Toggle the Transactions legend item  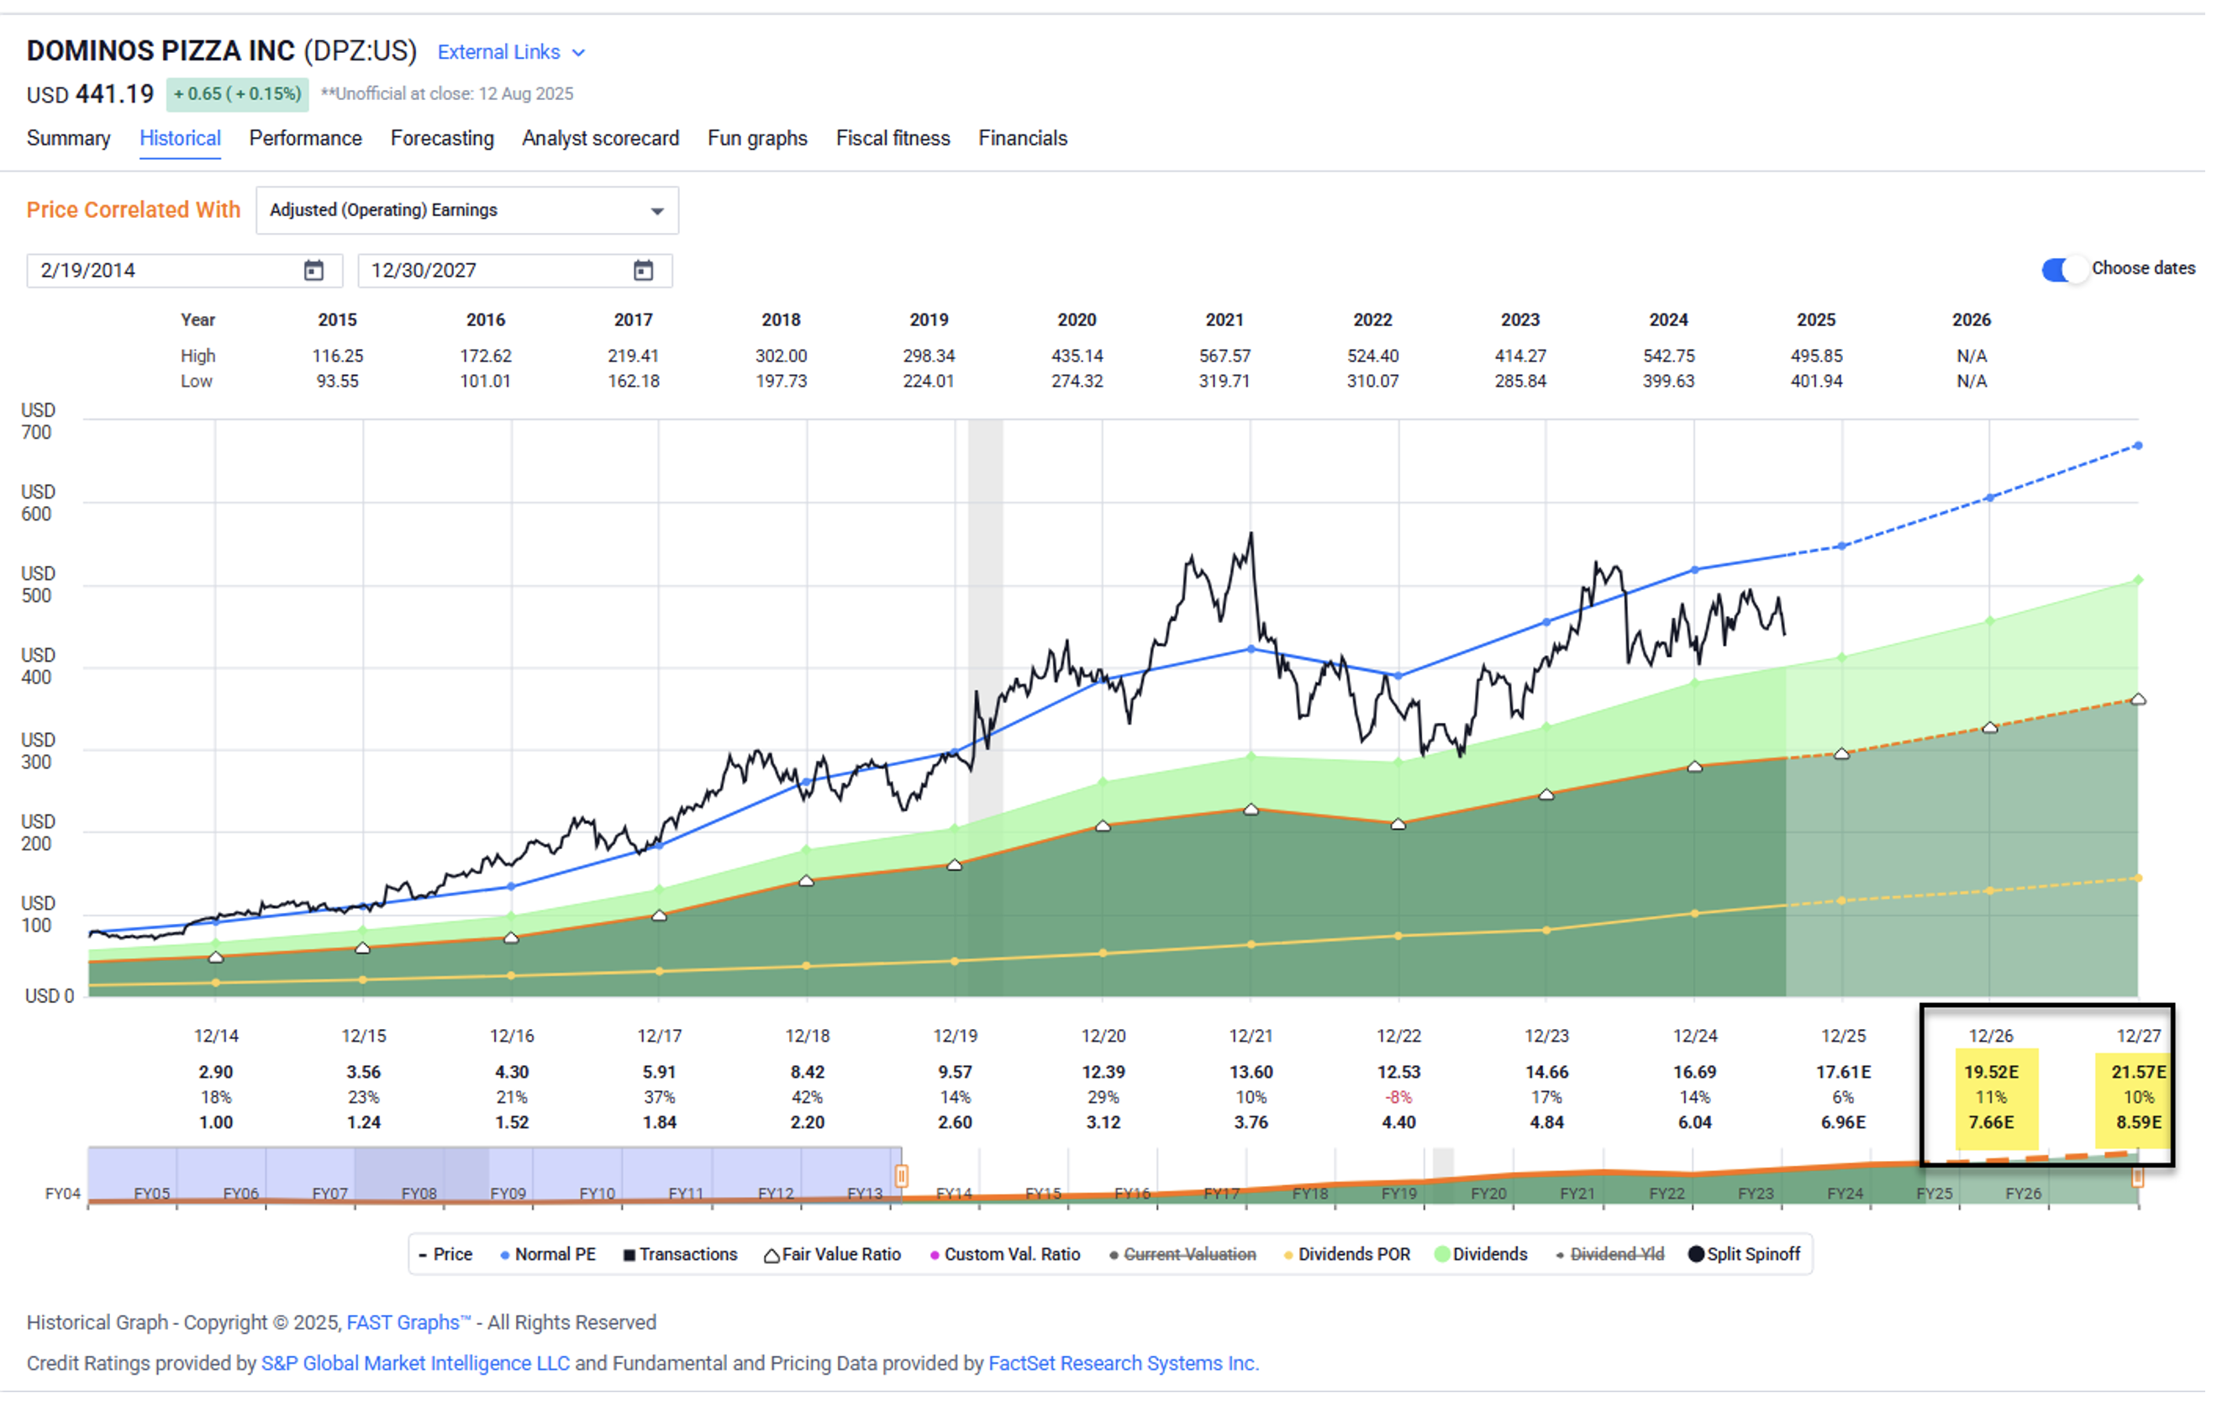click(x=681, y=1254)
